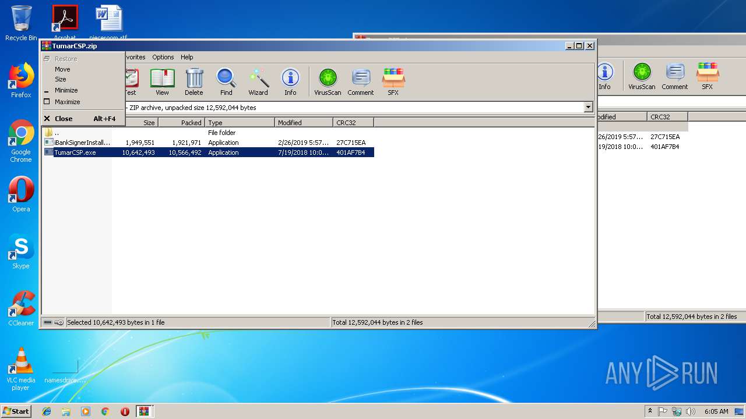Select the CCleaner desktop icon

(x=21, y=308)
